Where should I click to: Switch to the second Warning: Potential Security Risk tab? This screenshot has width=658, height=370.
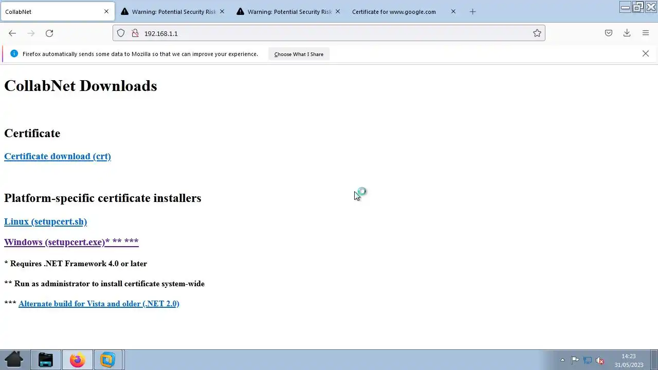(x=288, y=11)
